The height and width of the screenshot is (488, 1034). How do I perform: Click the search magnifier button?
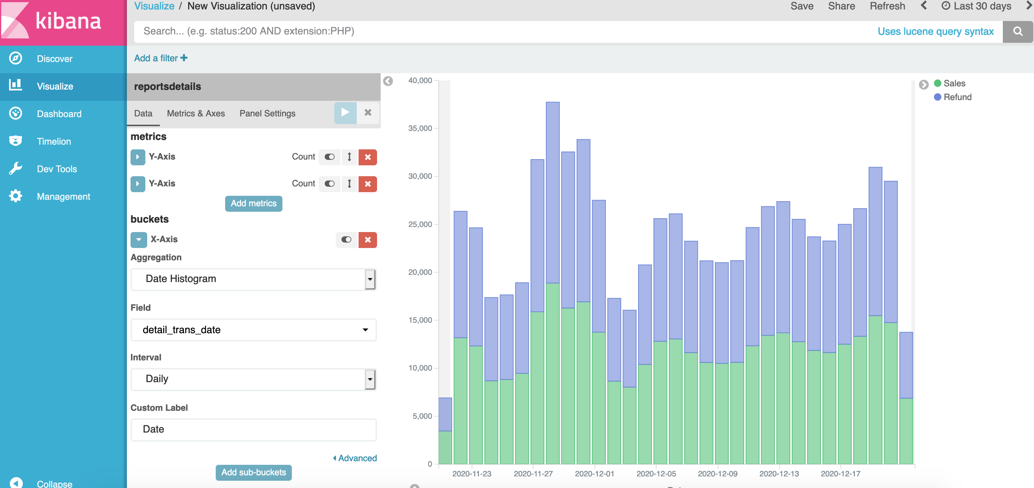point(1017,31)
